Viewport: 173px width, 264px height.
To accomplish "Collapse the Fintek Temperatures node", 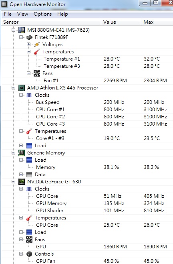I will [x=28, y=51].
